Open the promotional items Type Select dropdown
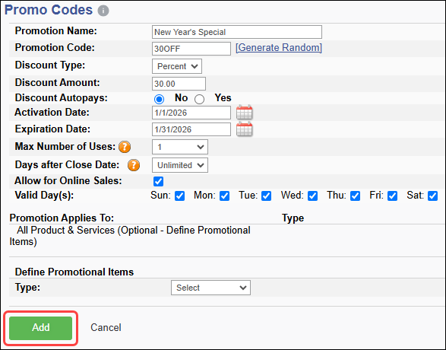 tap(210, 288)
